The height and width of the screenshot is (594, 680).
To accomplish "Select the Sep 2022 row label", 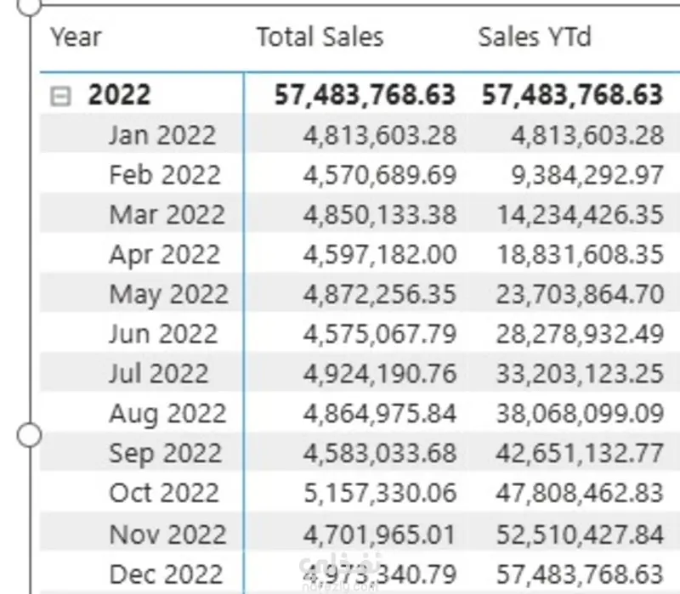I will pyautogui.click(x=165, y=454).
